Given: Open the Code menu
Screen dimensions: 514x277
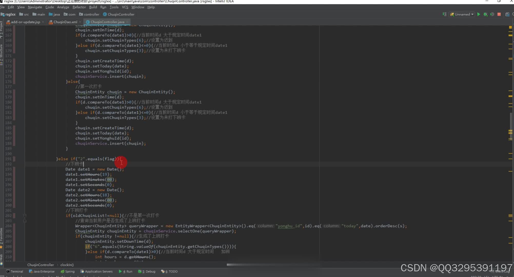Looking at the screenshot, I should coord(50,7).
